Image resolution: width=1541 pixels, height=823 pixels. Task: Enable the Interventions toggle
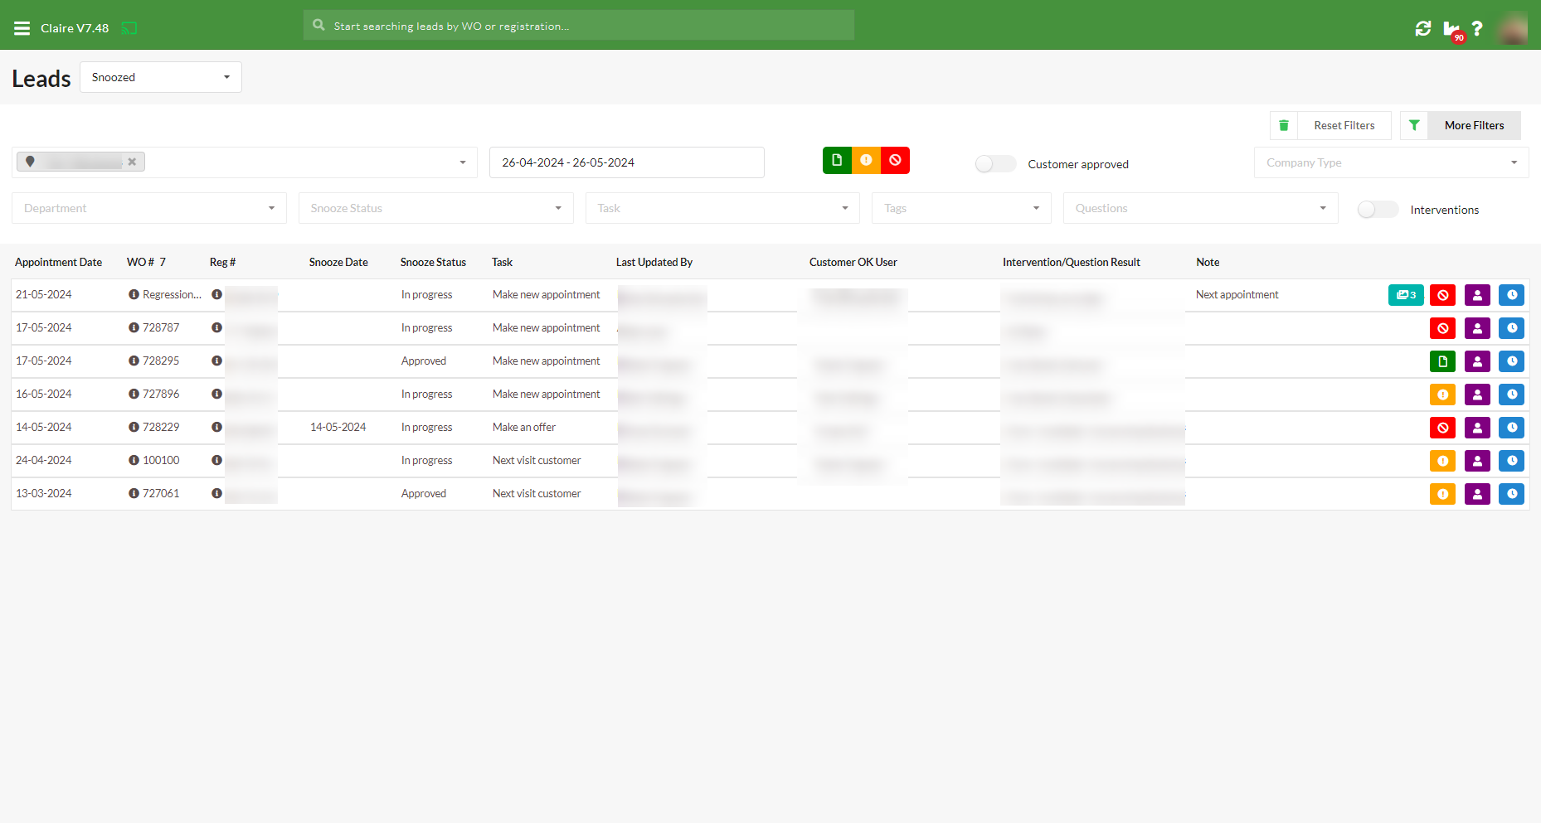[x=1378, y=210]
